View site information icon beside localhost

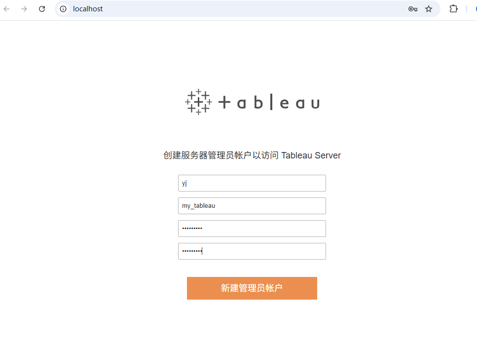pos(63,9)
